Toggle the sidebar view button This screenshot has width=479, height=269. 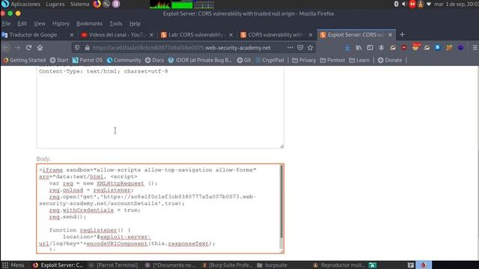coord(370,48)
